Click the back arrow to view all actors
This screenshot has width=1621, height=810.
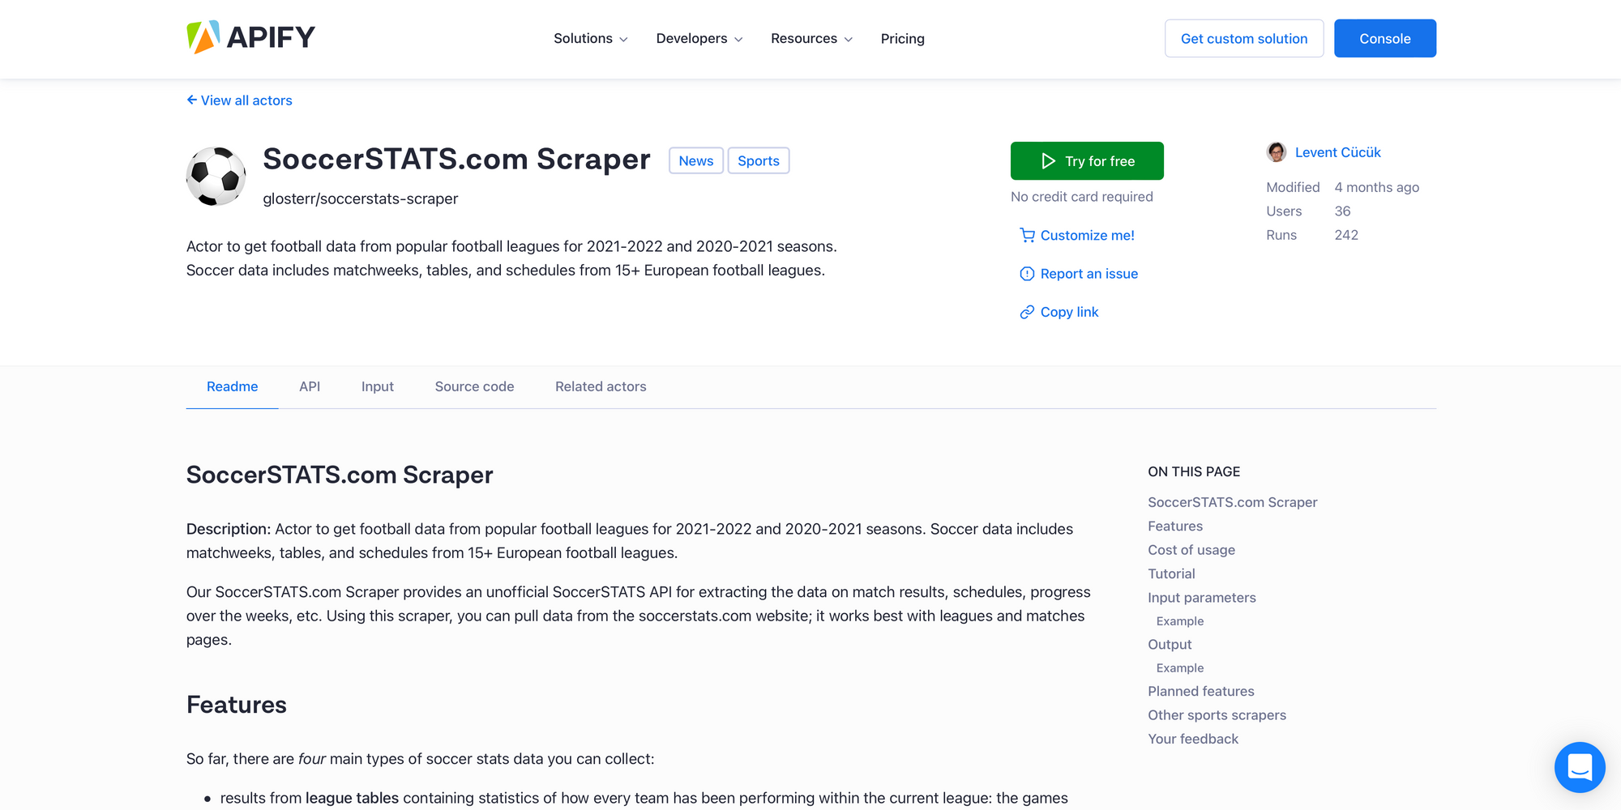[191, 100]
